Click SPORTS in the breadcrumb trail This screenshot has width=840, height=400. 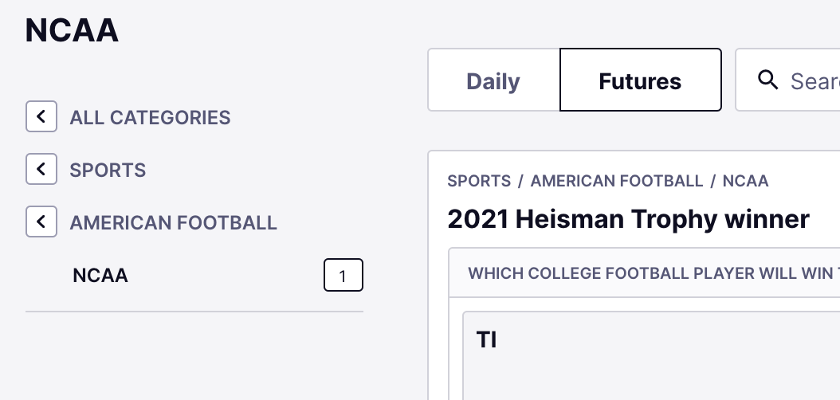click(479, 182)
